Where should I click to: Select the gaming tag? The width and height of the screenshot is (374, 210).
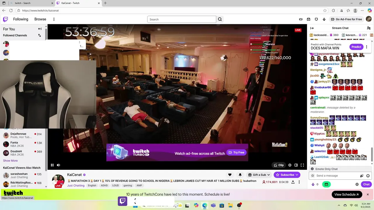point(128,185)
